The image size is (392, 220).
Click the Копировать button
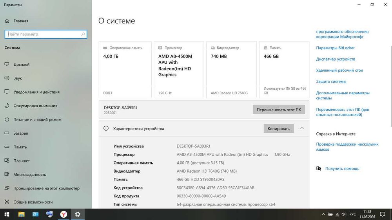pyautogui.click(x=278, y=129)
